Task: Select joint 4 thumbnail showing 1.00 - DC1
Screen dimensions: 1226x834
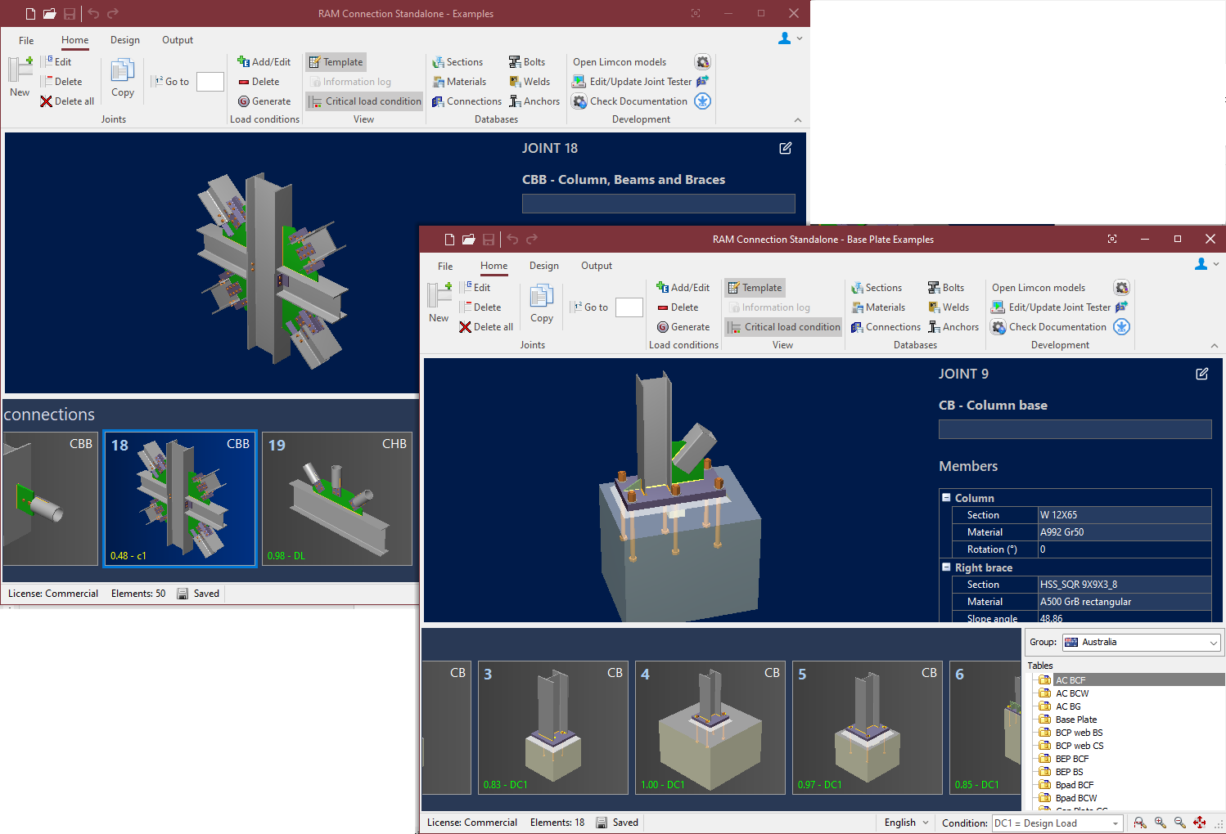Action: point(710,728)
